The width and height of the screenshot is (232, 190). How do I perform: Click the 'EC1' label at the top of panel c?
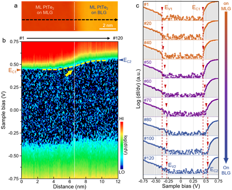[196, 8]
